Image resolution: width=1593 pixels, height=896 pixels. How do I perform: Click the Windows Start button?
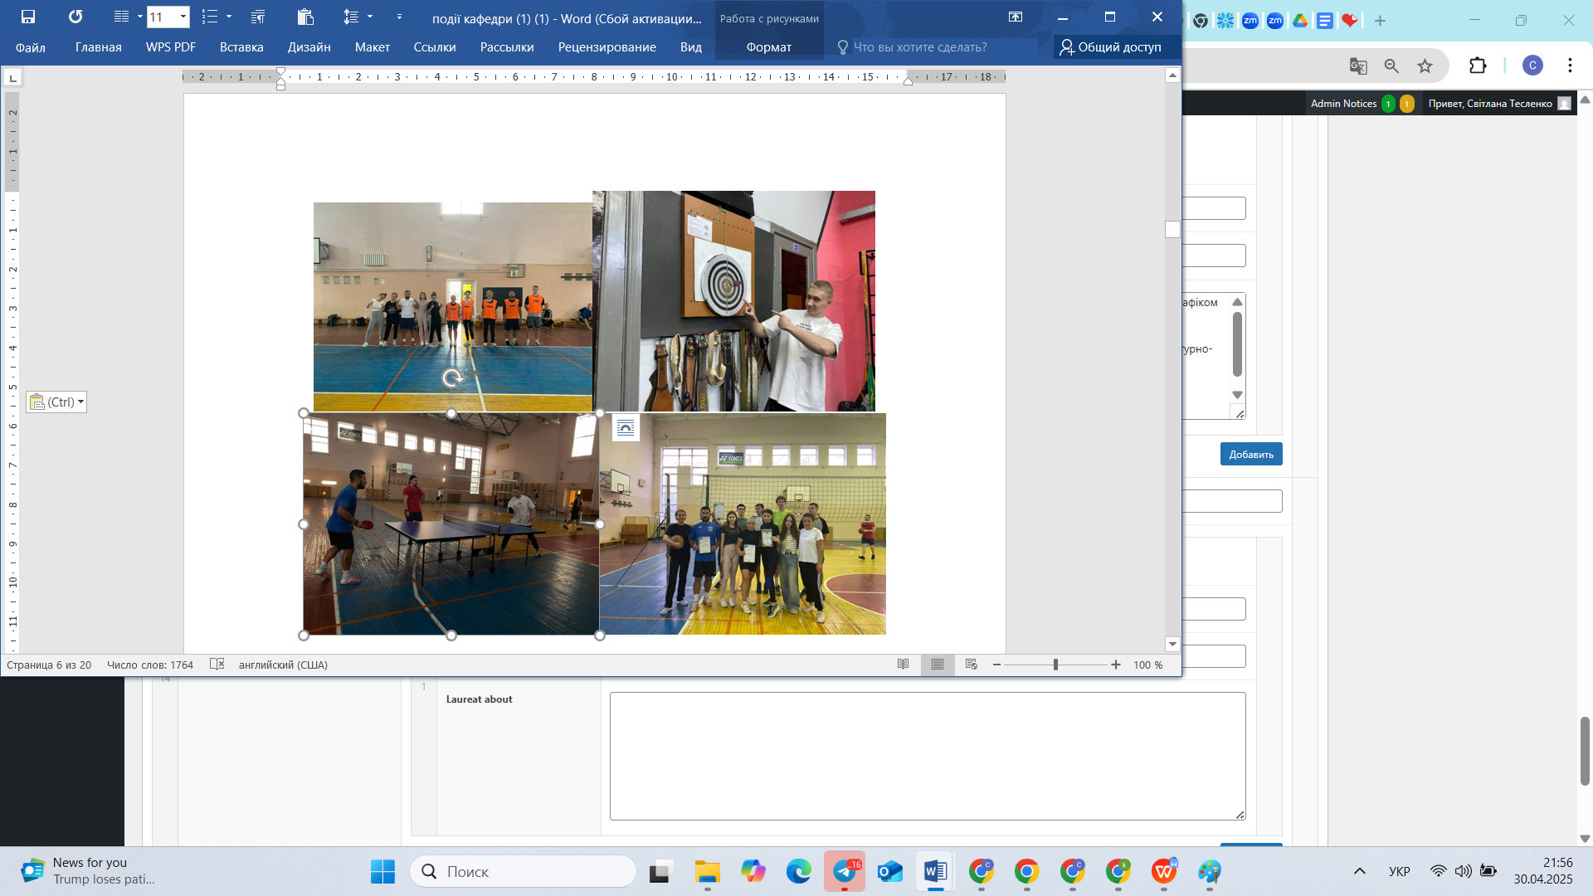tap(382, 871)
